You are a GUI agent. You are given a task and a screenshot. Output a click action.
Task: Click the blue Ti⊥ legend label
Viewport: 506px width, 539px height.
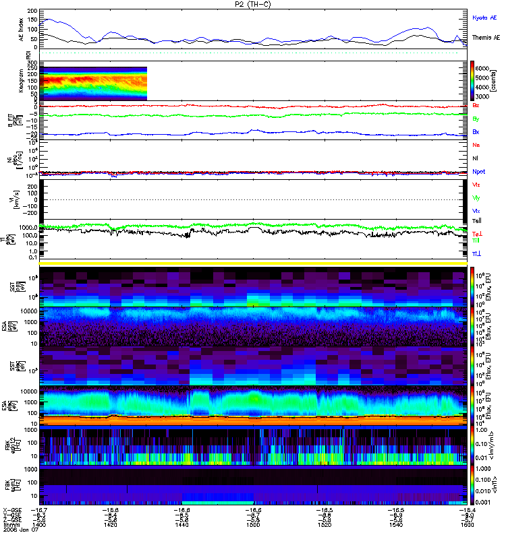[476, 254]
